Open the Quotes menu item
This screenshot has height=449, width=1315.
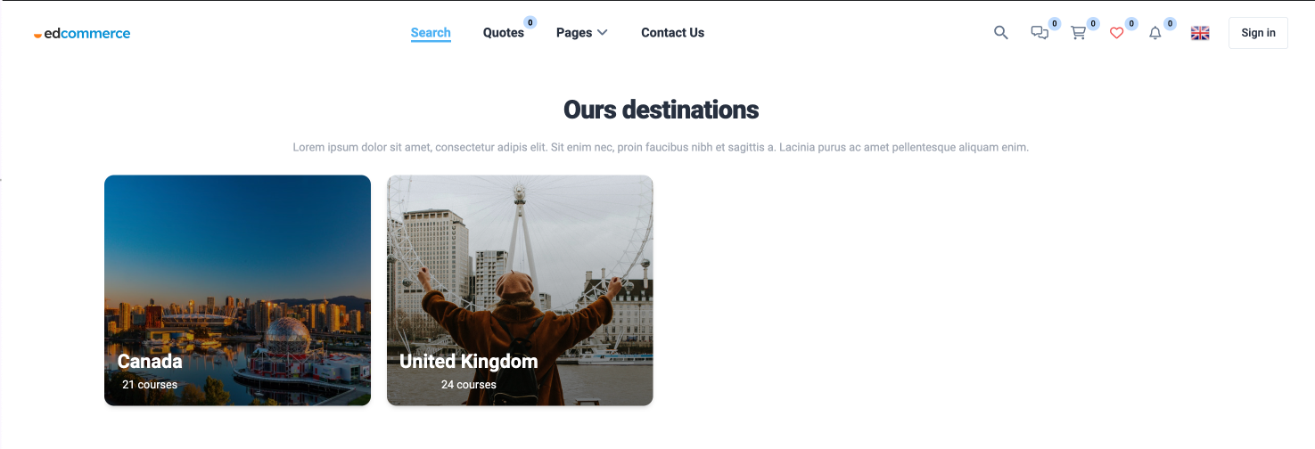(x=504, y=33)
